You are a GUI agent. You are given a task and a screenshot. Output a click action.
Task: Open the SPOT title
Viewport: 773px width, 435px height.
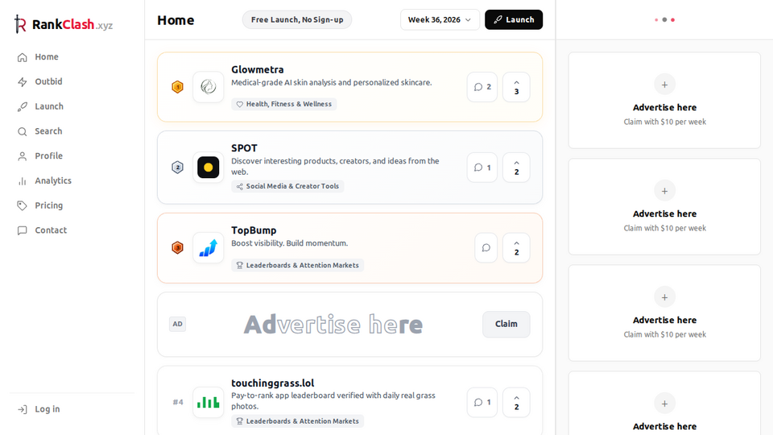[x=244, y=148]
